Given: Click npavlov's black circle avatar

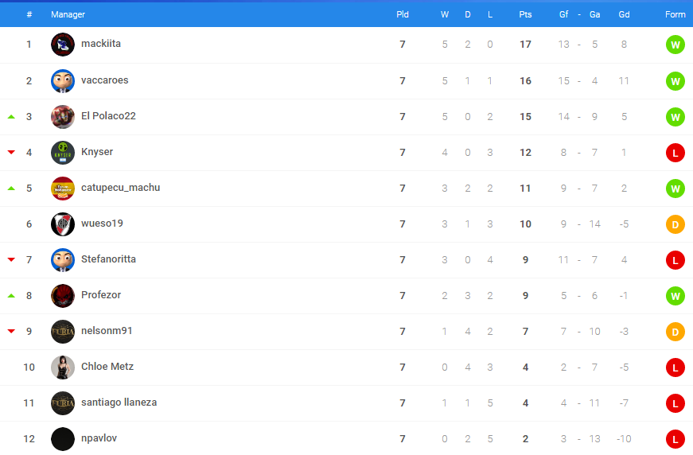Looking at the screenshot, I should [63, 438].
